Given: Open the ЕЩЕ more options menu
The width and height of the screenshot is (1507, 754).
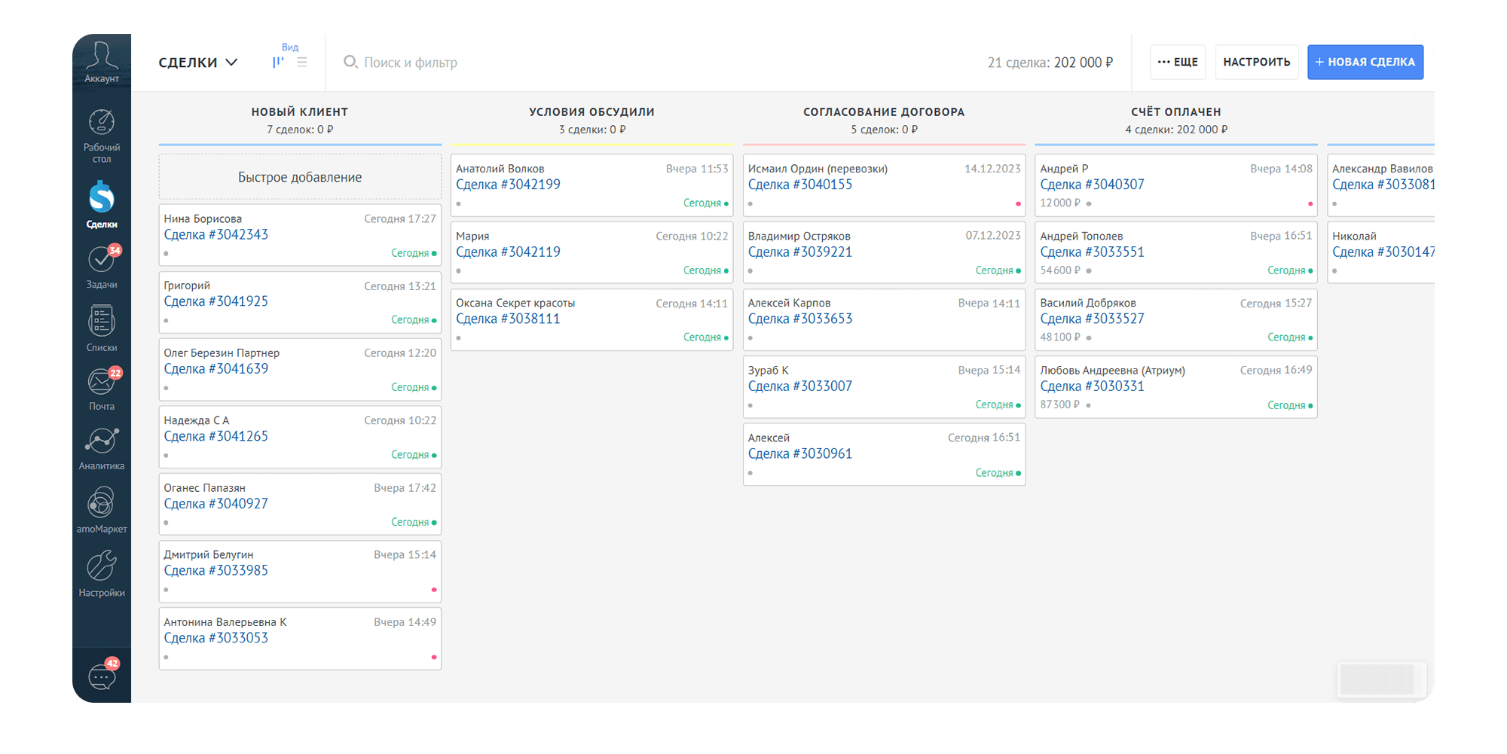Looking at the screenshot, I should coord(1178,62).
